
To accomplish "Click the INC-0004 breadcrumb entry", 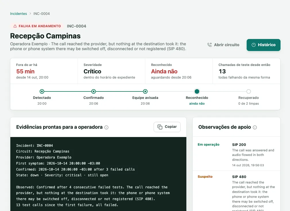I will 41,14.
